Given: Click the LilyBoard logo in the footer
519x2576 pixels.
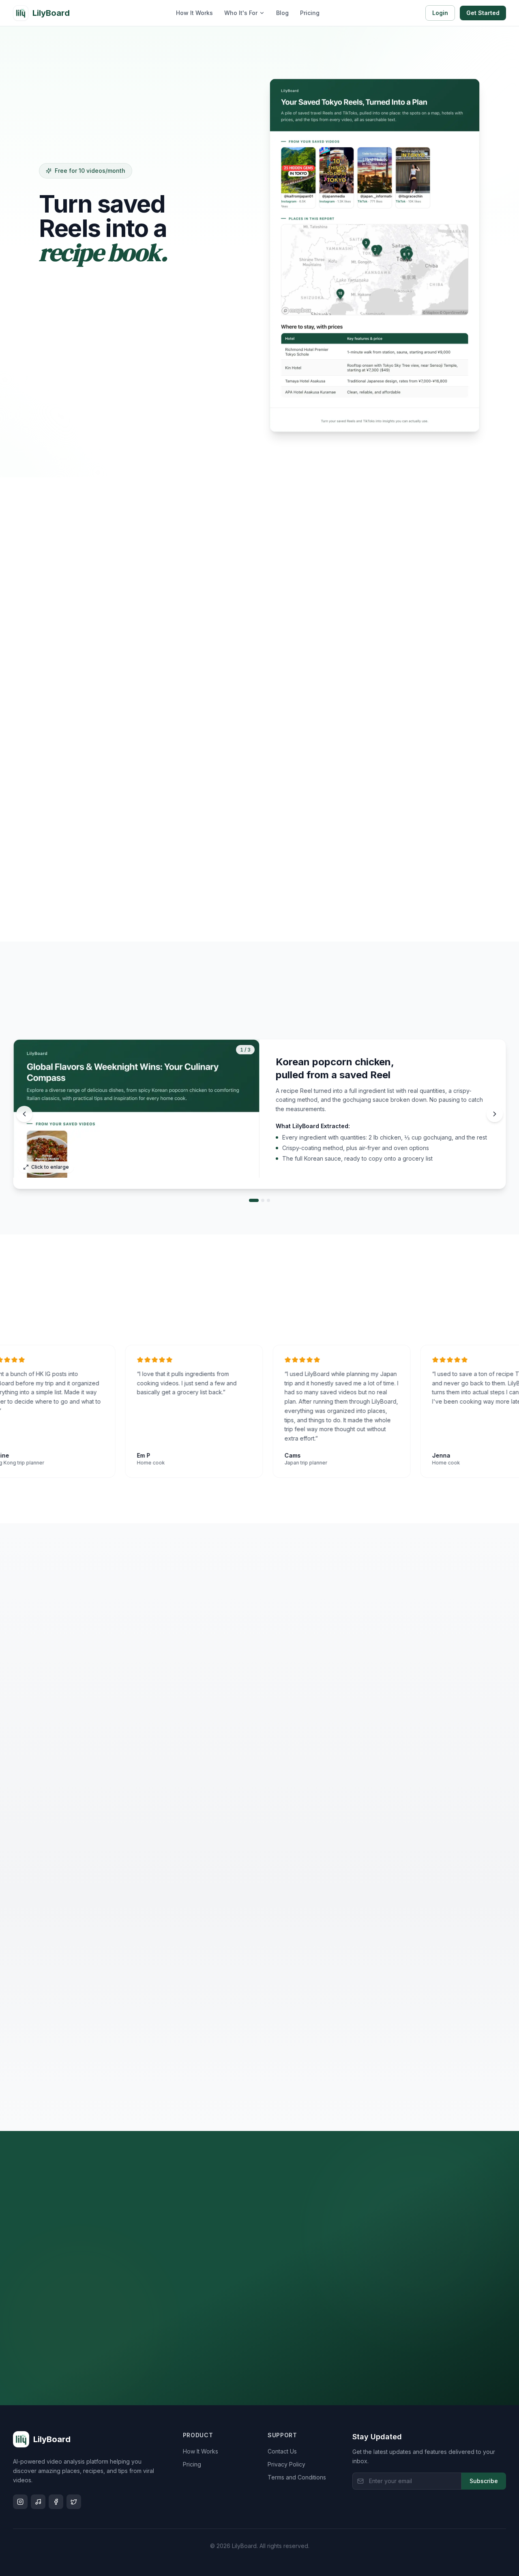Looking at the screenshot, I should 42,2439.
